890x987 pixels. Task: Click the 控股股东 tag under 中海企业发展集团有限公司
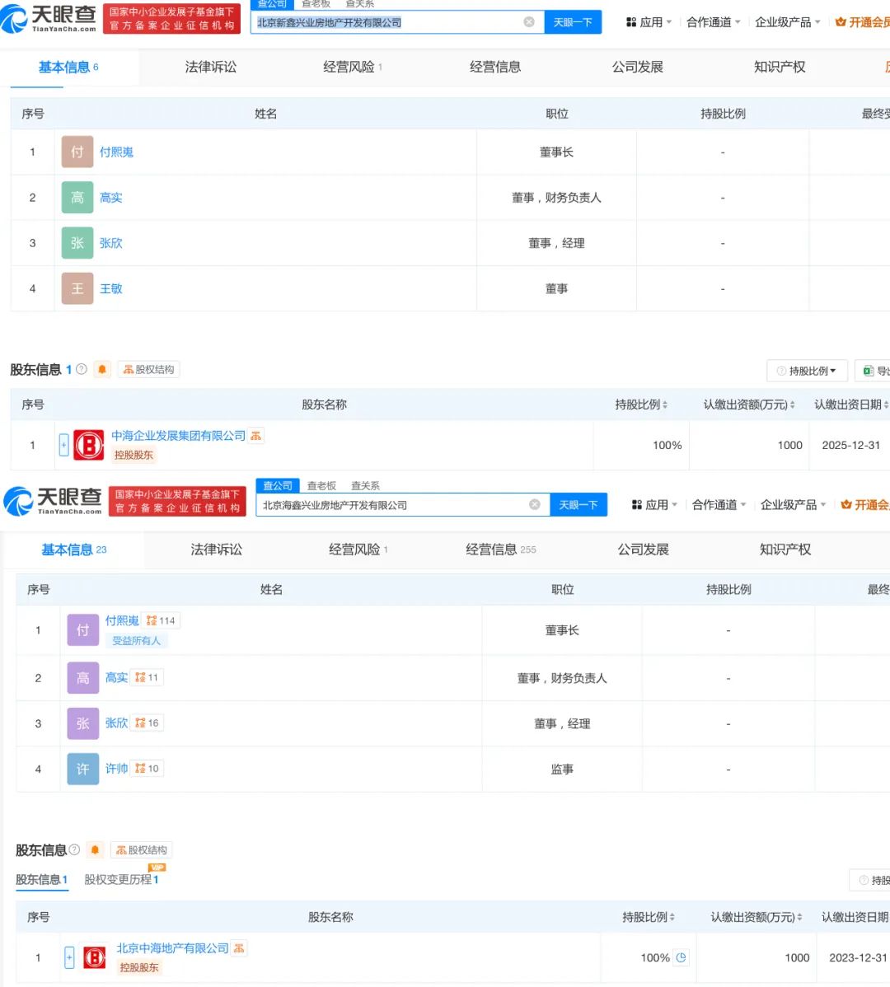click(x=133, y=455)
